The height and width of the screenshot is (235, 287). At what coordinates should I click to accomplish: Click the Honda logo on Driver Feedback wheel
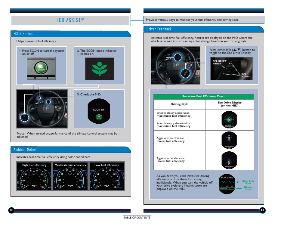[x=176, y=65]
